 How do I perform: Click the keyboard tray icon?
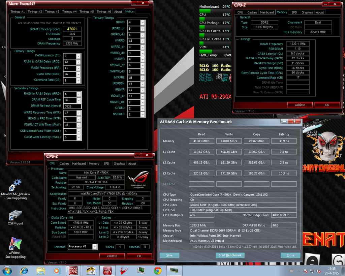coord(291,271)
